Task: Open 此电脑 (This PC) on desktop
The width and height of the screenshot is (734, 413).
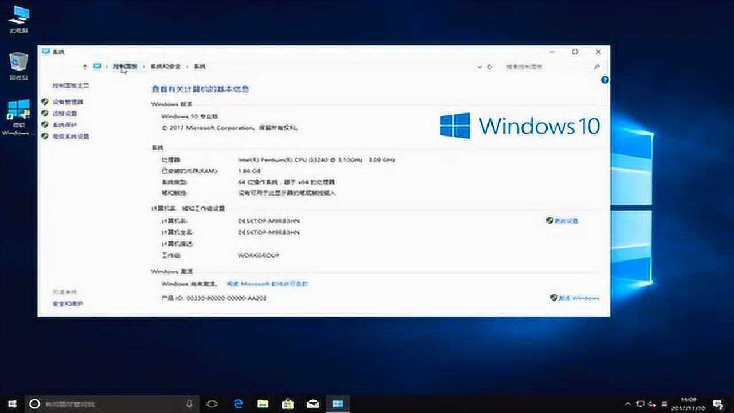Action: coord(18,17)
